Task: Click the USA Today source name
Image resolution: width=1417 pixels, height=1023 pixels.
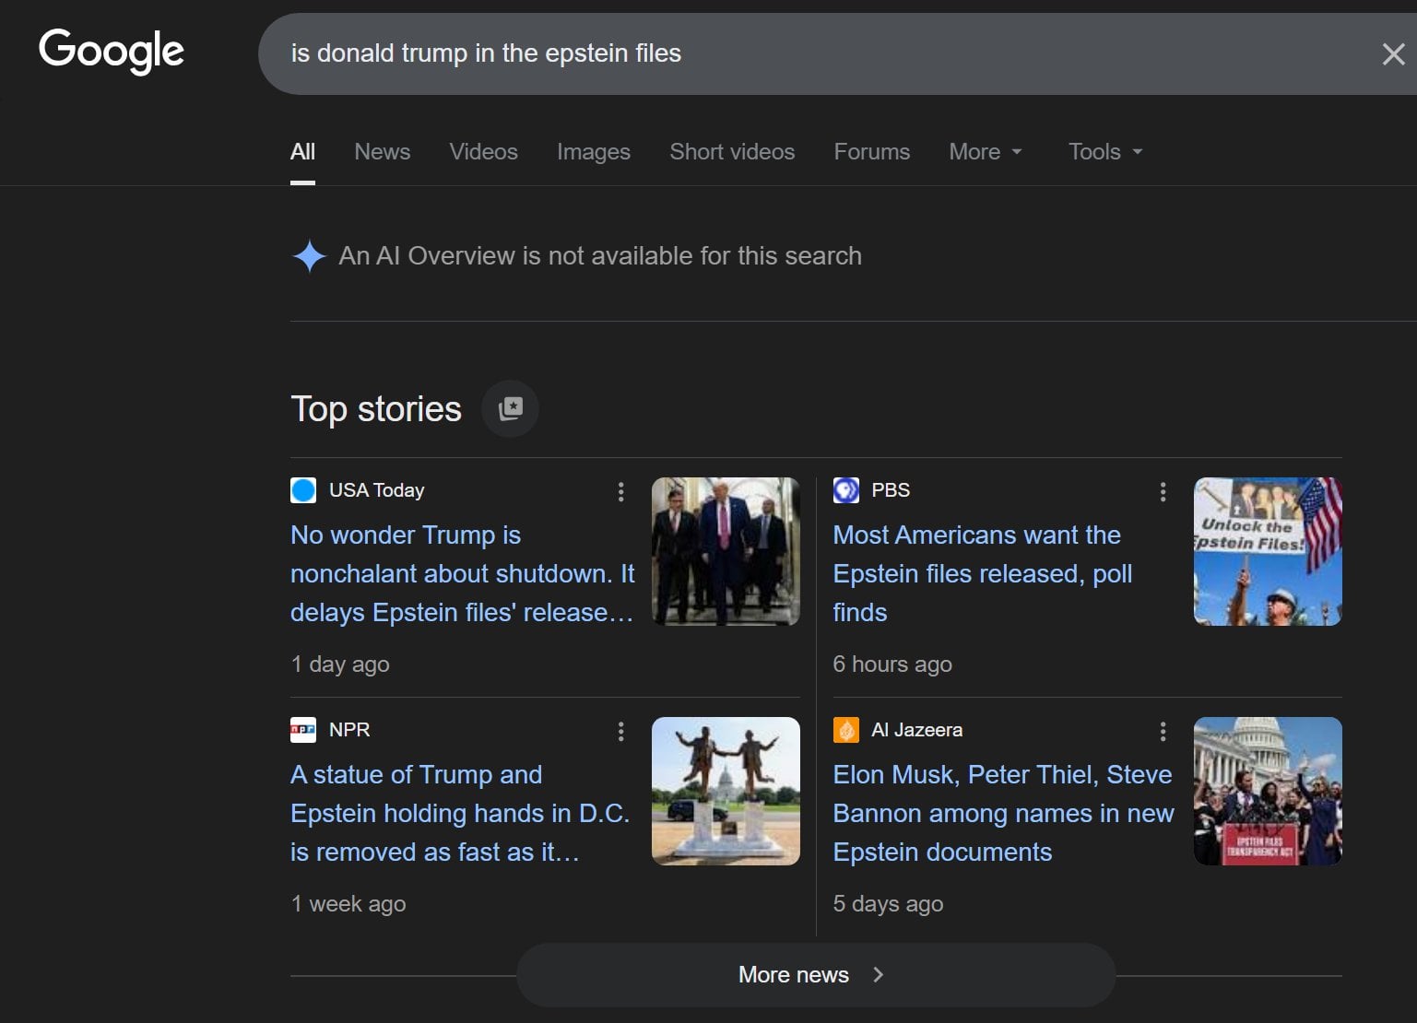Action: coord(376,490)
